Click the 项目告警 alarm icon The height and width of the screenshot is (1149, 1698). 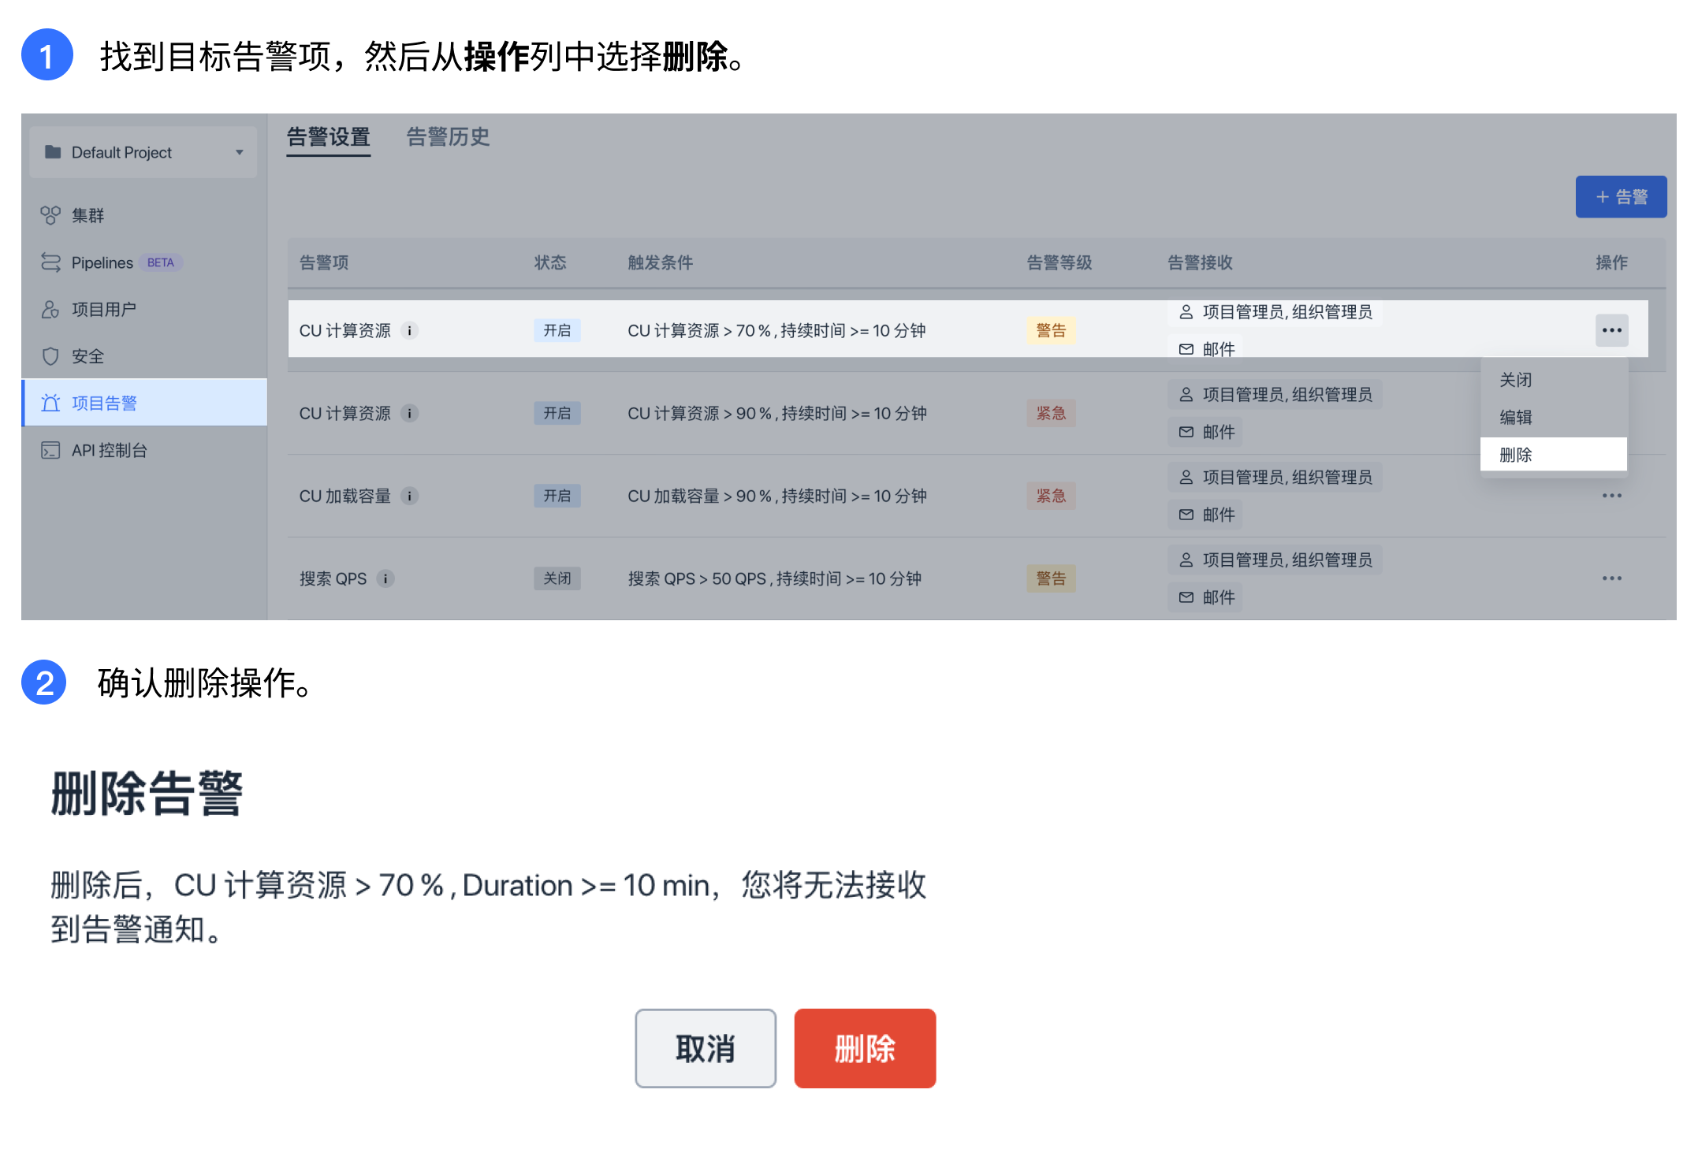tap(50, 403)
